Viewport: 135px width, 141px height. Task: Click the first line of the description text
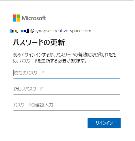64,54
